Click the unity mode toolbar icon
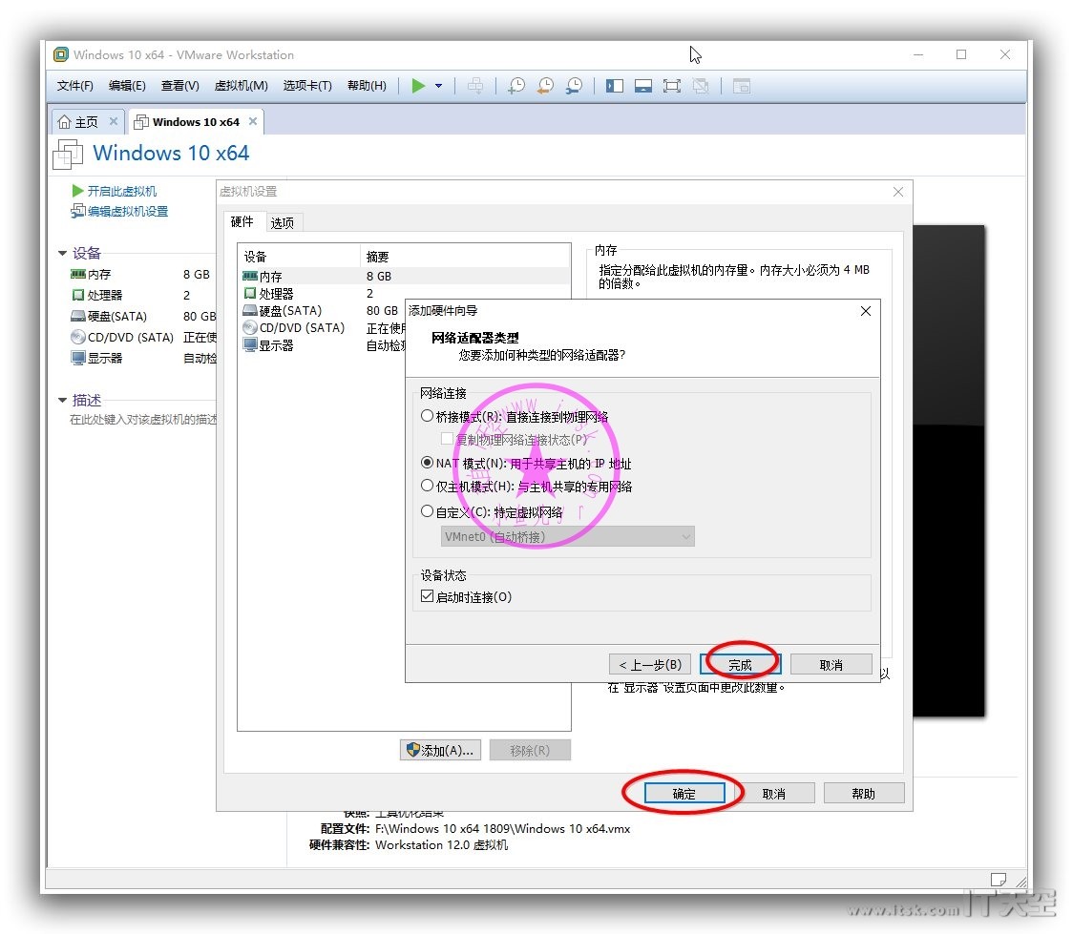Viewport: 1073px width, 934px height. point(700,86)
